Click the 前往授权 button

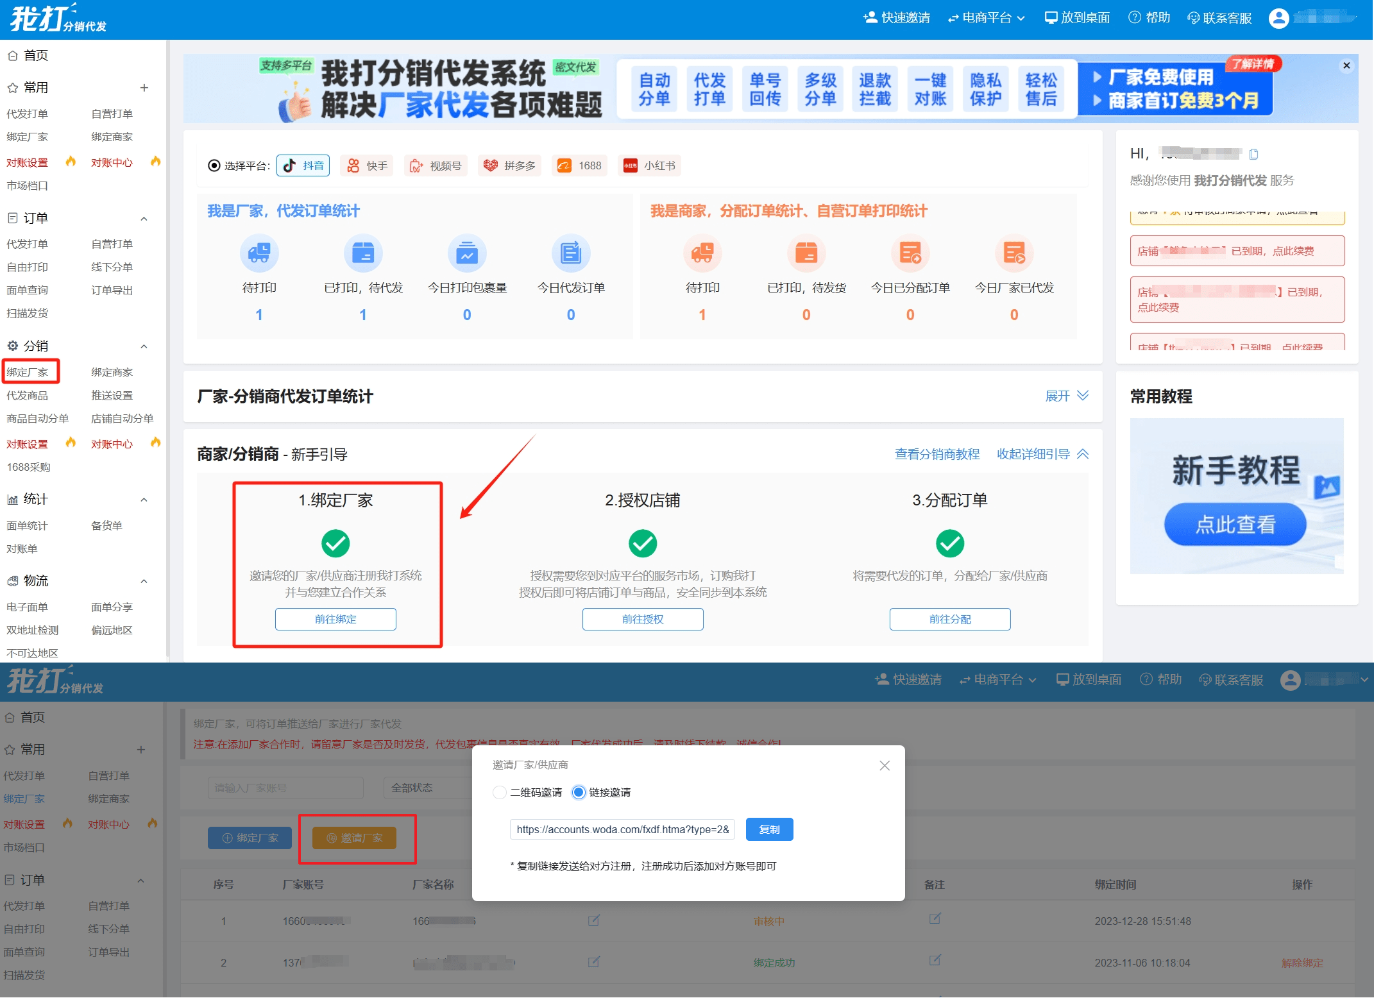(x=643, y=620)
